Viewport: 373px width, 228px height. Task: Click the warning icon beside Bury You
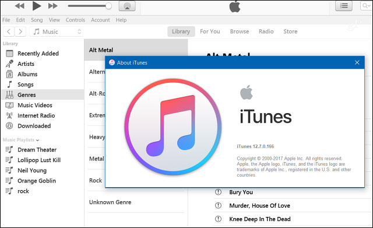point(218,192)
